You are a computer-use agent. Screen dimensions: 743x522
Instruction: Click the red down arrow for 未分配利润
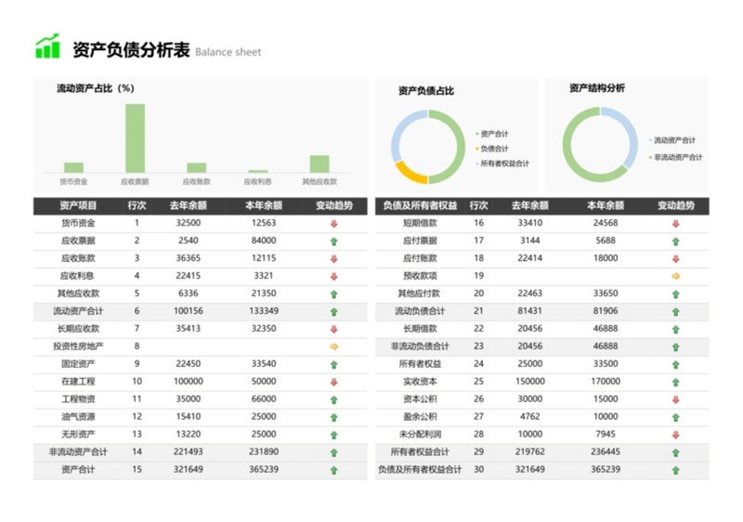pyautogui.click(x=675, y=435)
